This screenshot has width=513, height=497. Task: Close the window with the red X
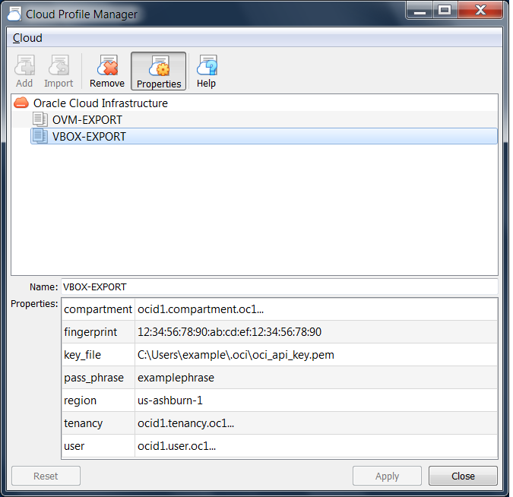coord(480,11)
